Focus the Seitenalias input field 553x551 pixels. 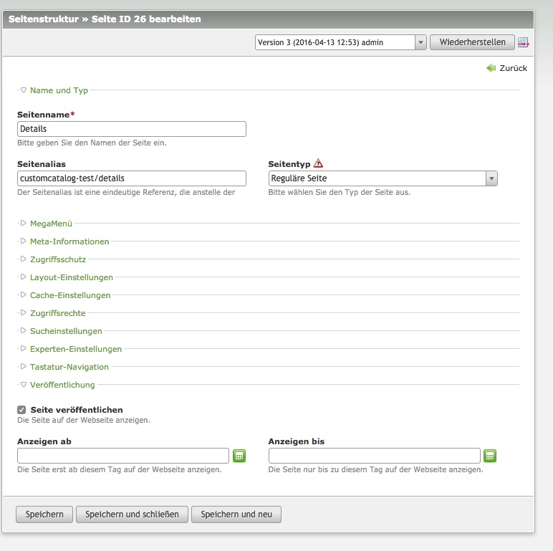point(132,178)
